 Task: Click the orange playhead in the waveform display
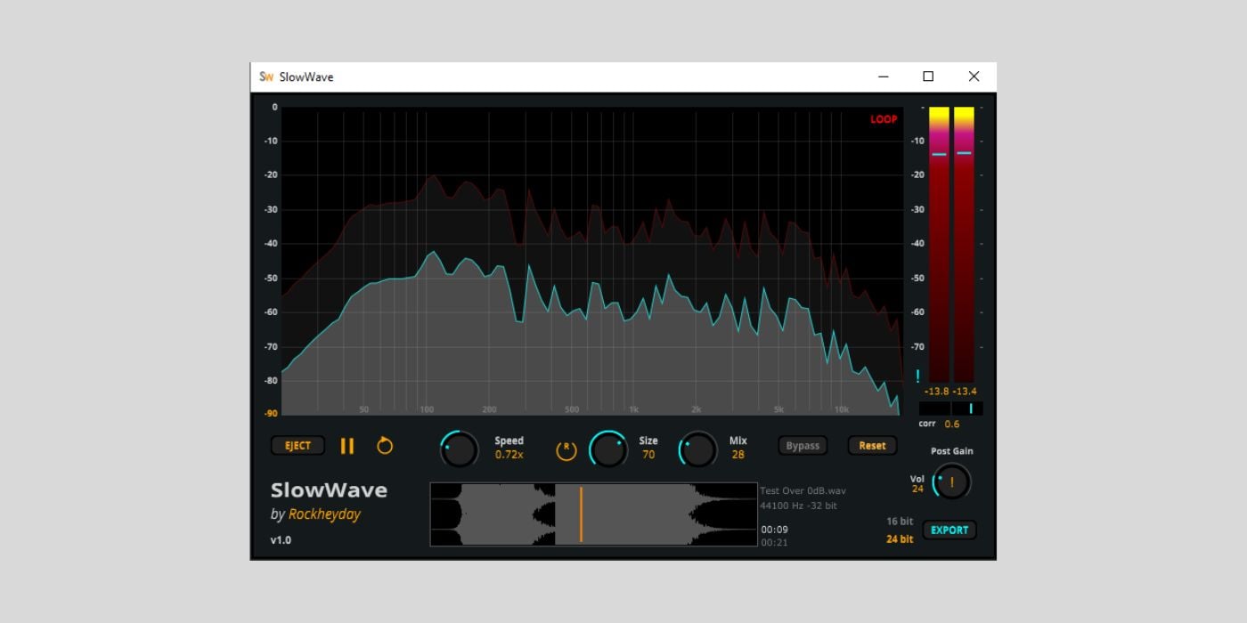pos(581,512)
